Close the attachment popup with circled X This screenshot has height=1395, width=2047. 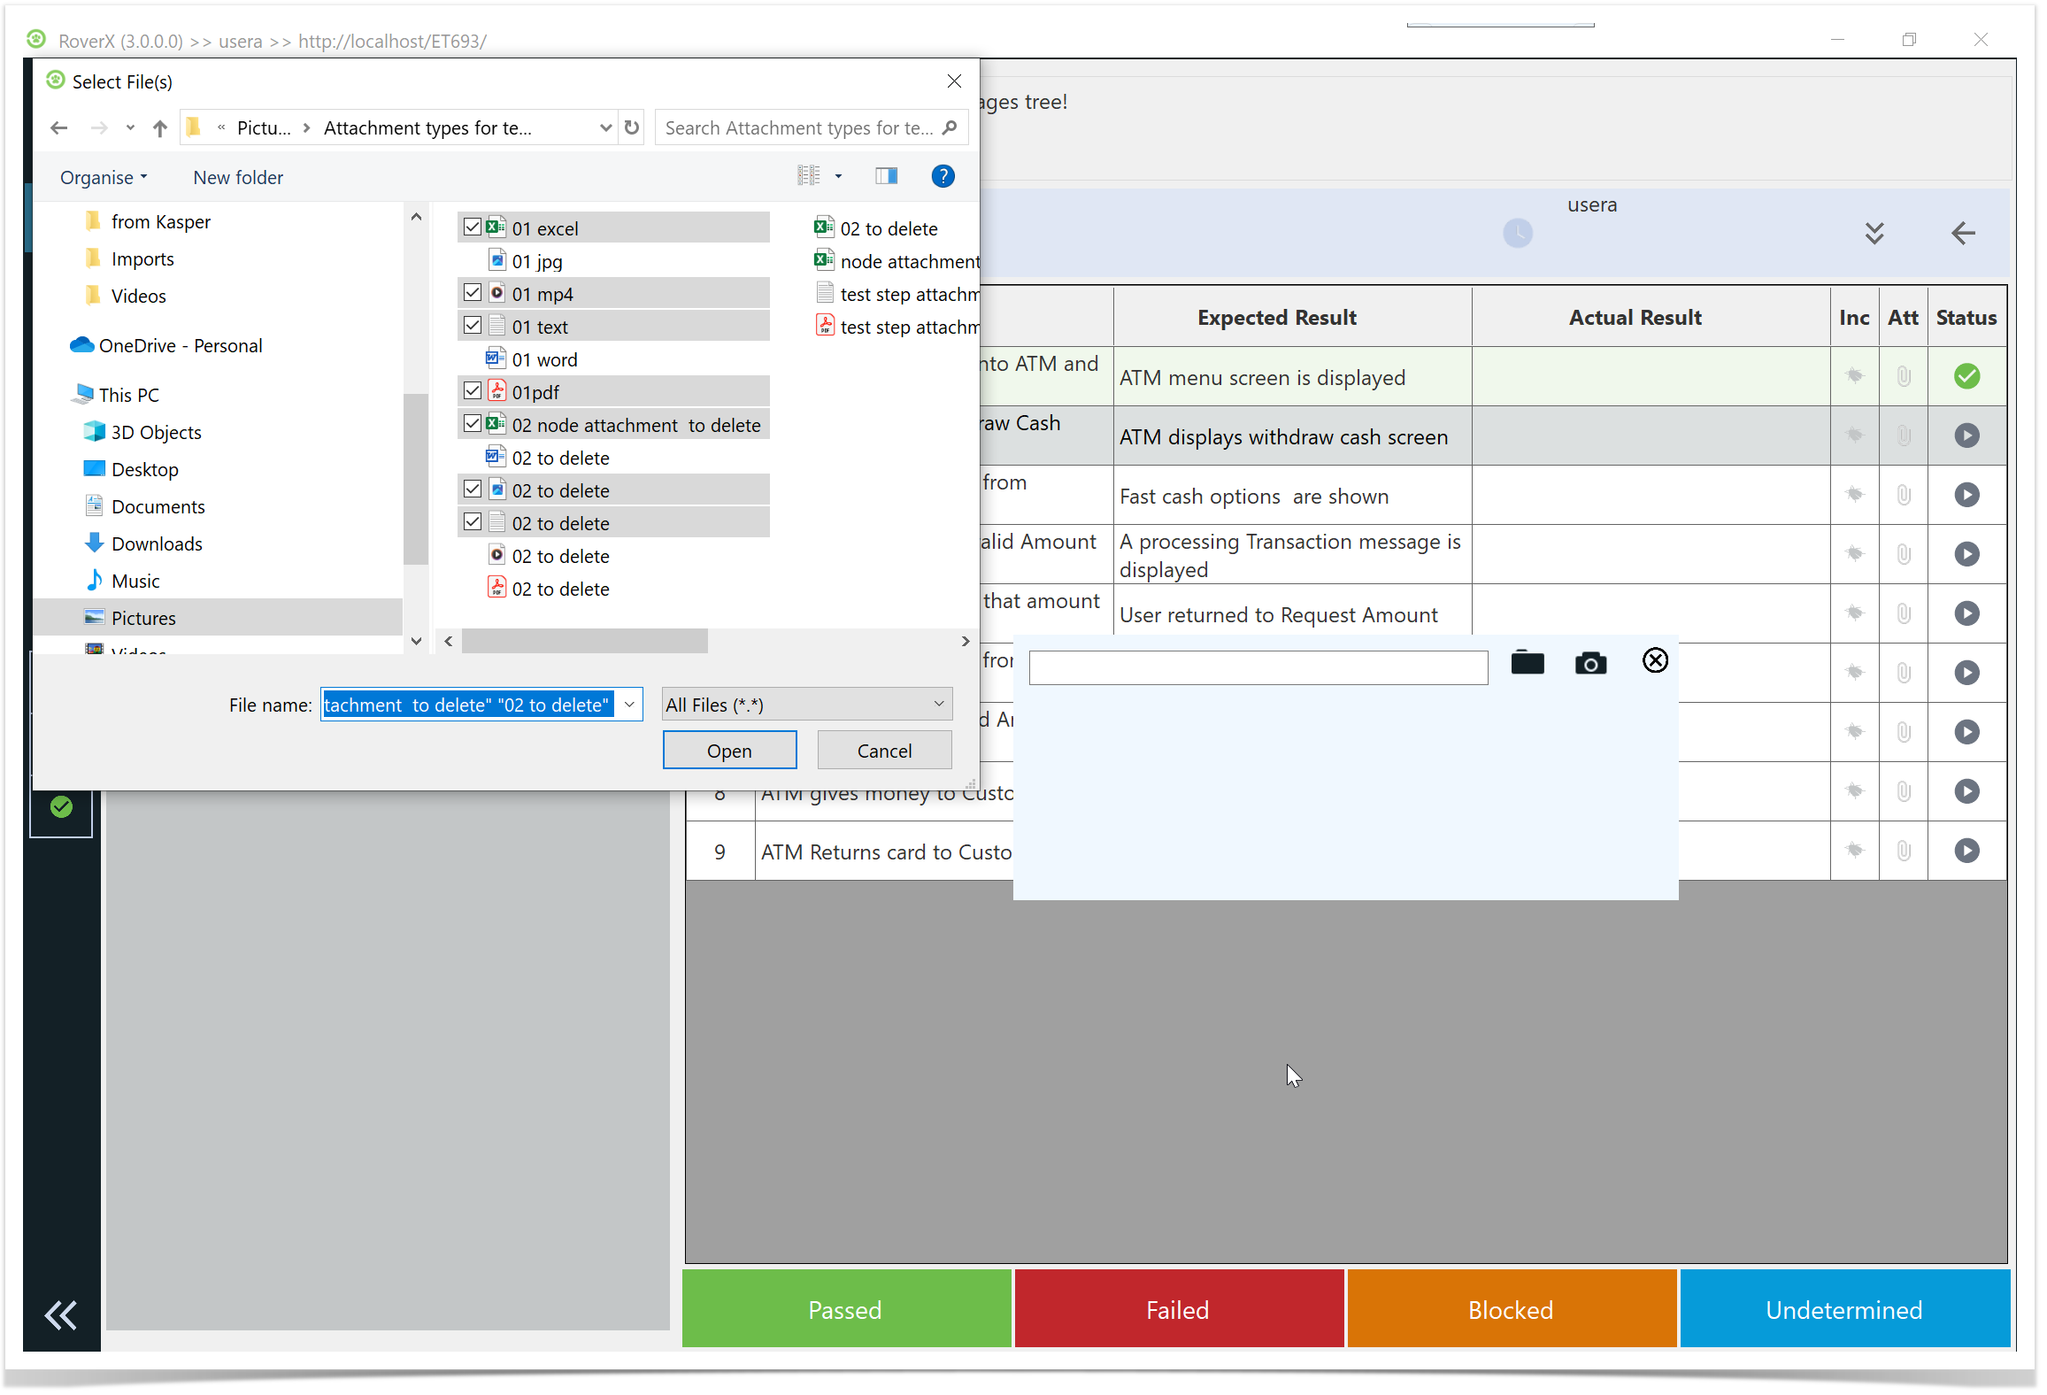[x=1654, y=660]
